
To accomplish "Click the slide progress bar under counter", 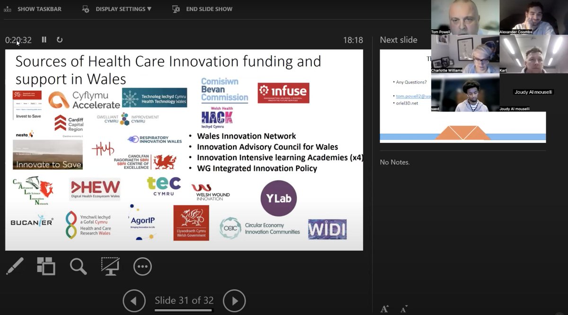I will pos(184,310).
